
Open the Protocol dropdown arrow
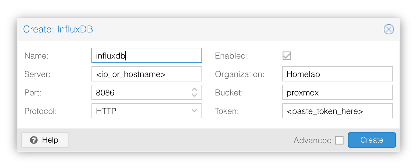194,111
